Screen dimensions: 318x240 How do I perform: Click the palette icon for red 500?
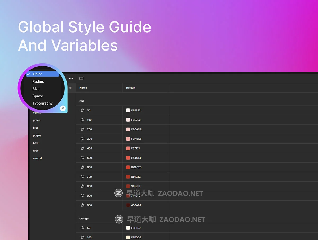(x=82, y=158)
